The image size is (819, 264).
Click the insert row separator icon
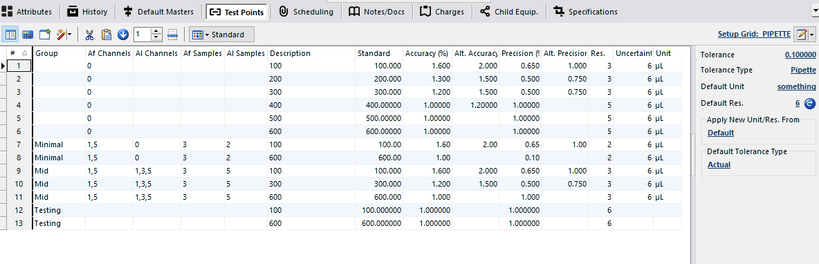[173, 35]
